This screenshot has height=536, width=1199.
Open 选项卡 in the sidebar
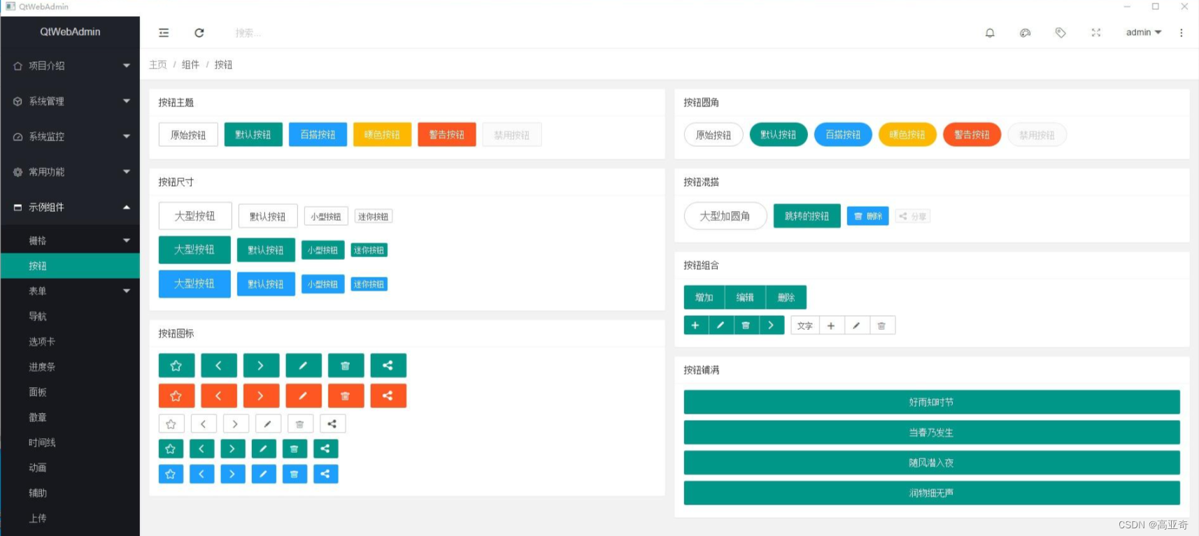pyautogui.click(x=70, y=341)
